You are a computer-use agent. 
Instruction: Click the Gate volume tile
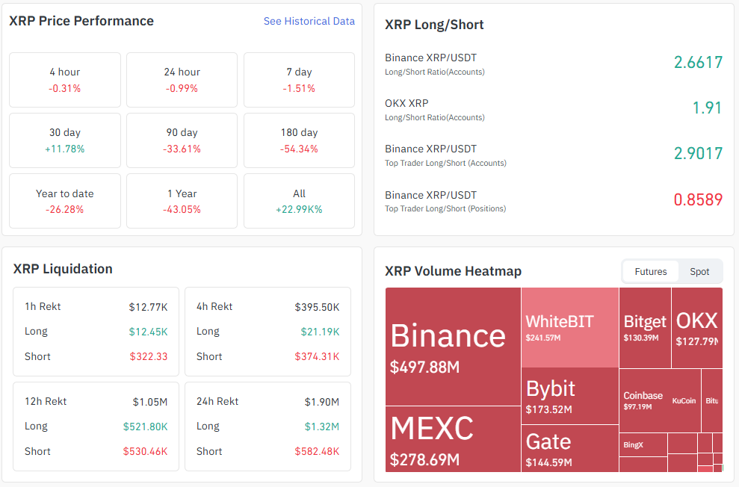(569, 448)
